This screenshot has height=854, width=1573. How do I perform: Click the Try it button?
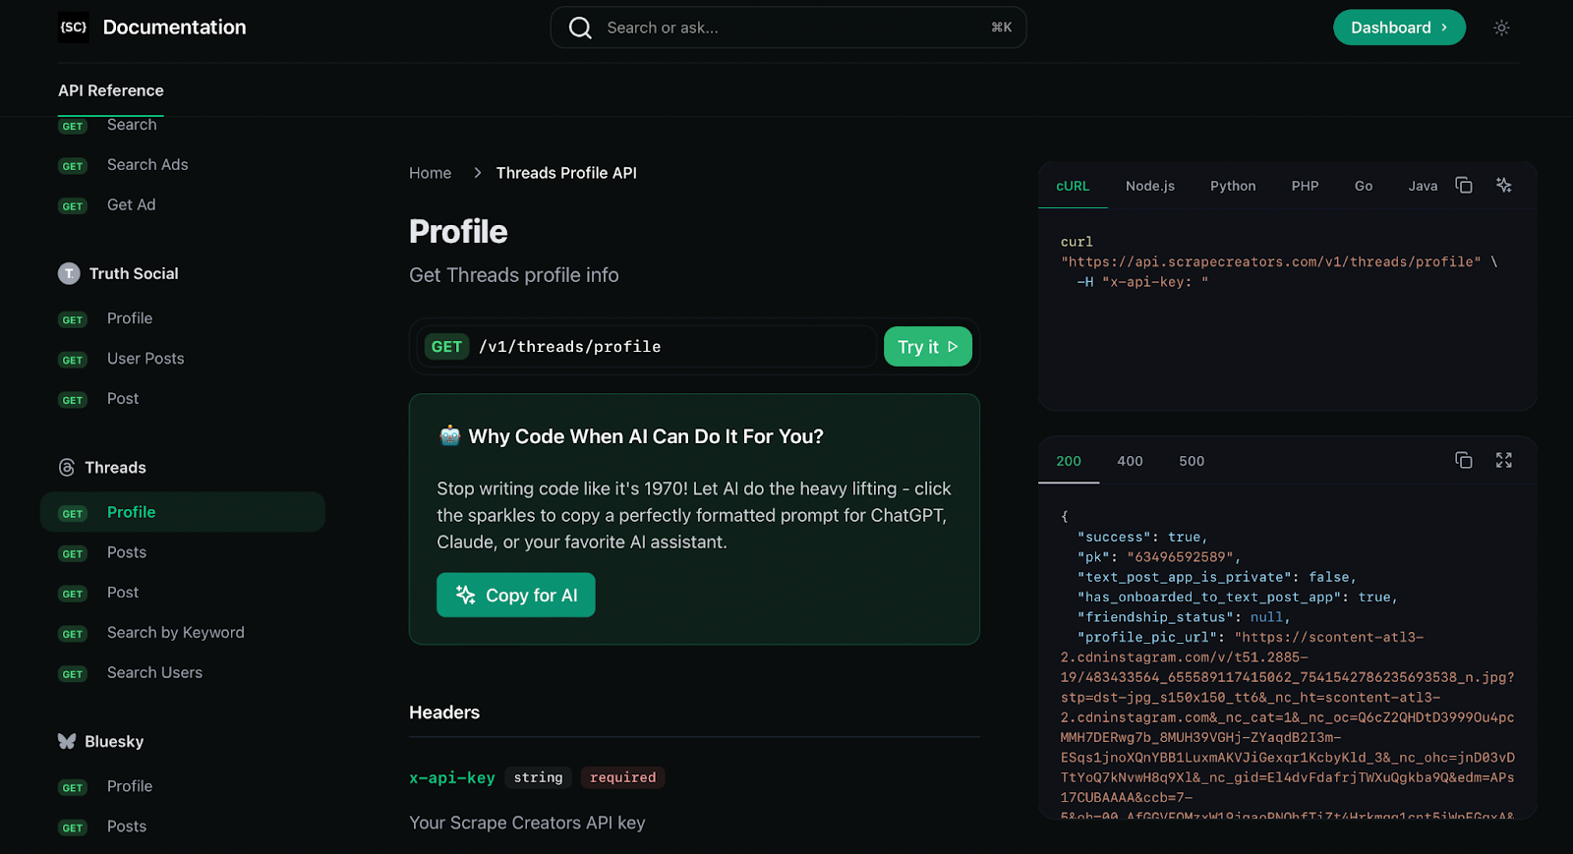[x=928, y=347]
